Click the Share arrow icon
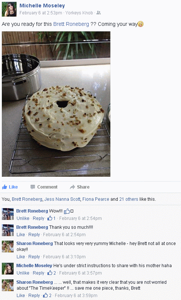The width and height of the screenshot is (181, 300). (72, 187)
